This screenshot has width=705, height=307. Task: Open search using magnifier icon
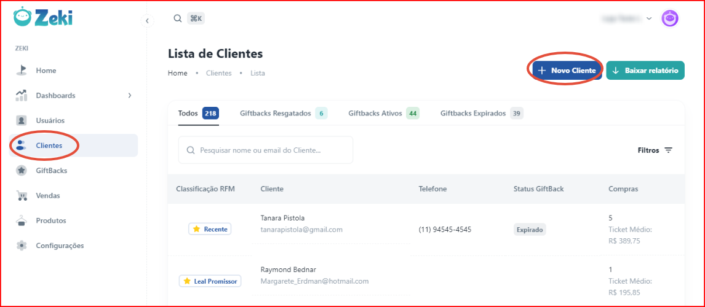coord(178,18)
